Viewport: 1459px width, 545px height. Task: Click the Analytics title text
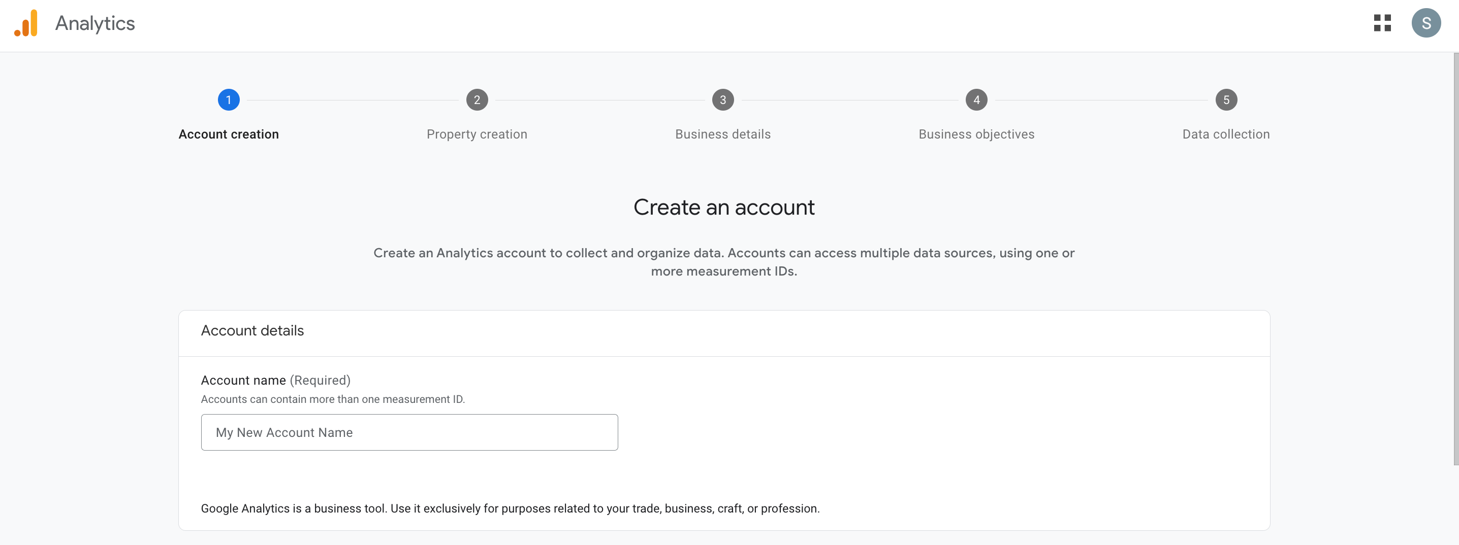click(95, 23)
